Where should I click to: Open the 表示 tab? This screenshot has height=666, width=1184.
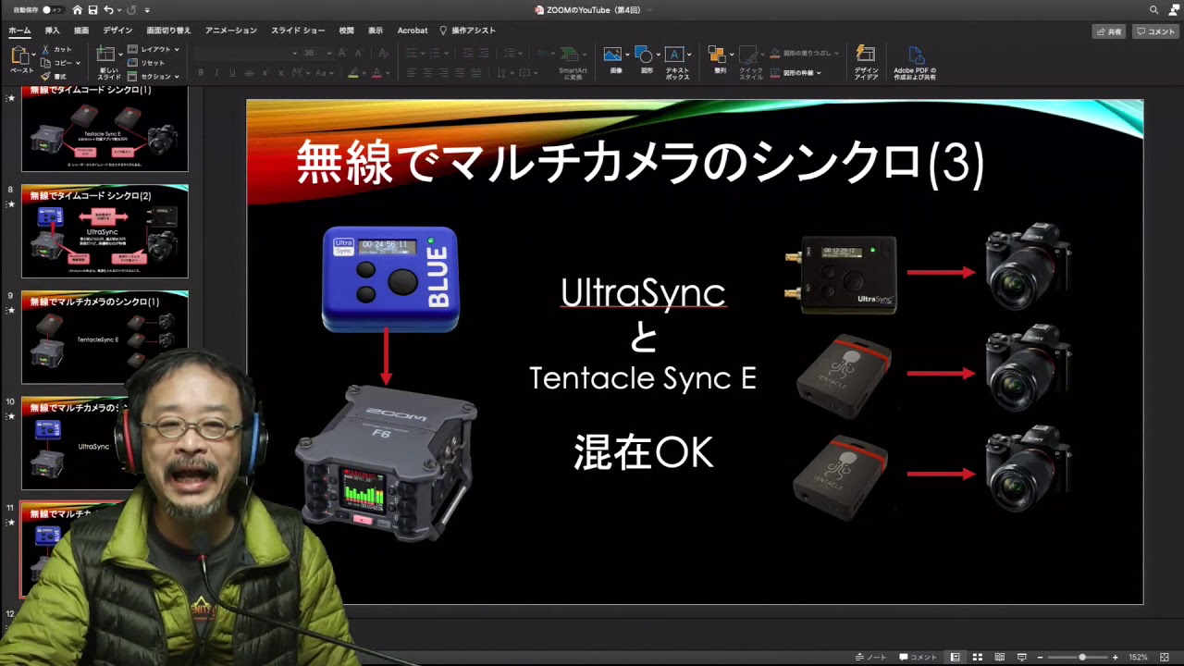pyautogui.click(x=376, y=31)
